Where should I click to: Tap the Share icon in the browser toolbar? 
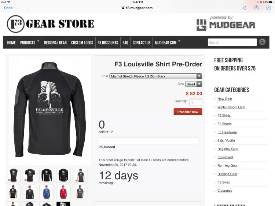[x=256, y=8]
